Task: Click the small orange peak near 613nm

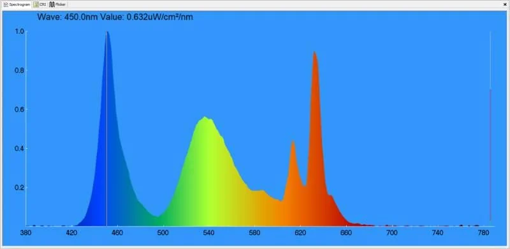Action: coord(293,142)
